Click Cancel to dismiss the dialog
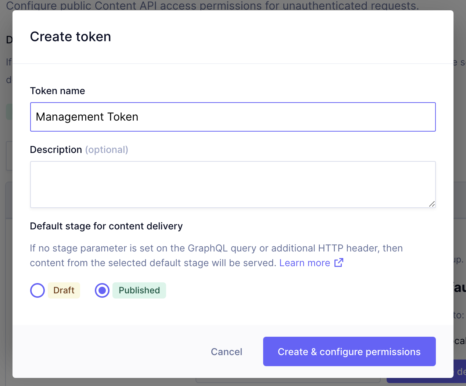466x386 pixels. (226, 351)
